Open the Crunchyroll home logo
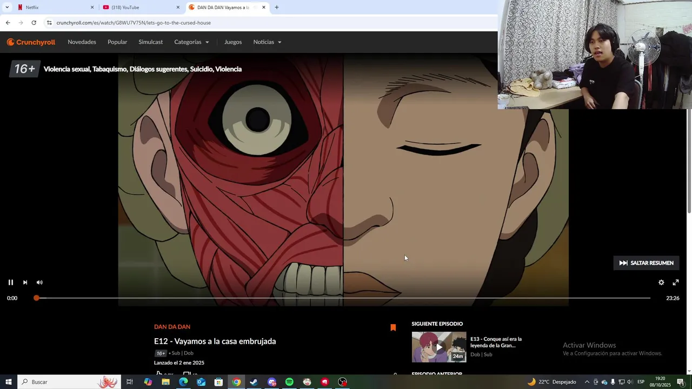Screen dimensions: 692x389 [x=31, y=42]
